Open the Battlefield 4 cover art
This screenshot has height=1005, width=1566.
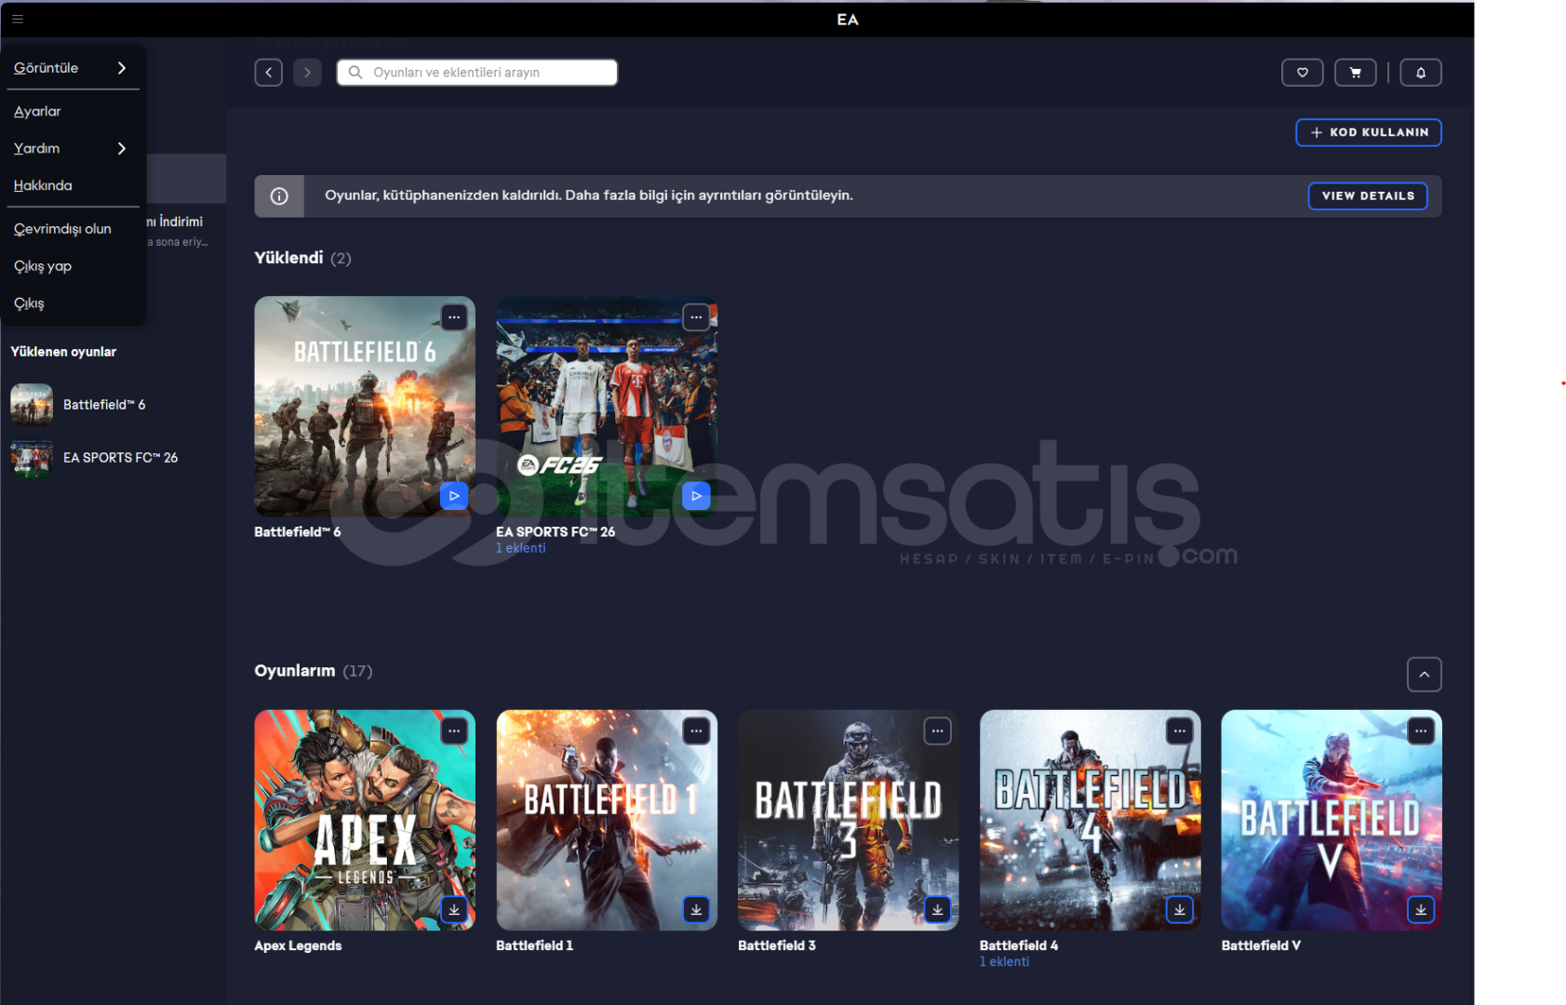coord(1091,821)
